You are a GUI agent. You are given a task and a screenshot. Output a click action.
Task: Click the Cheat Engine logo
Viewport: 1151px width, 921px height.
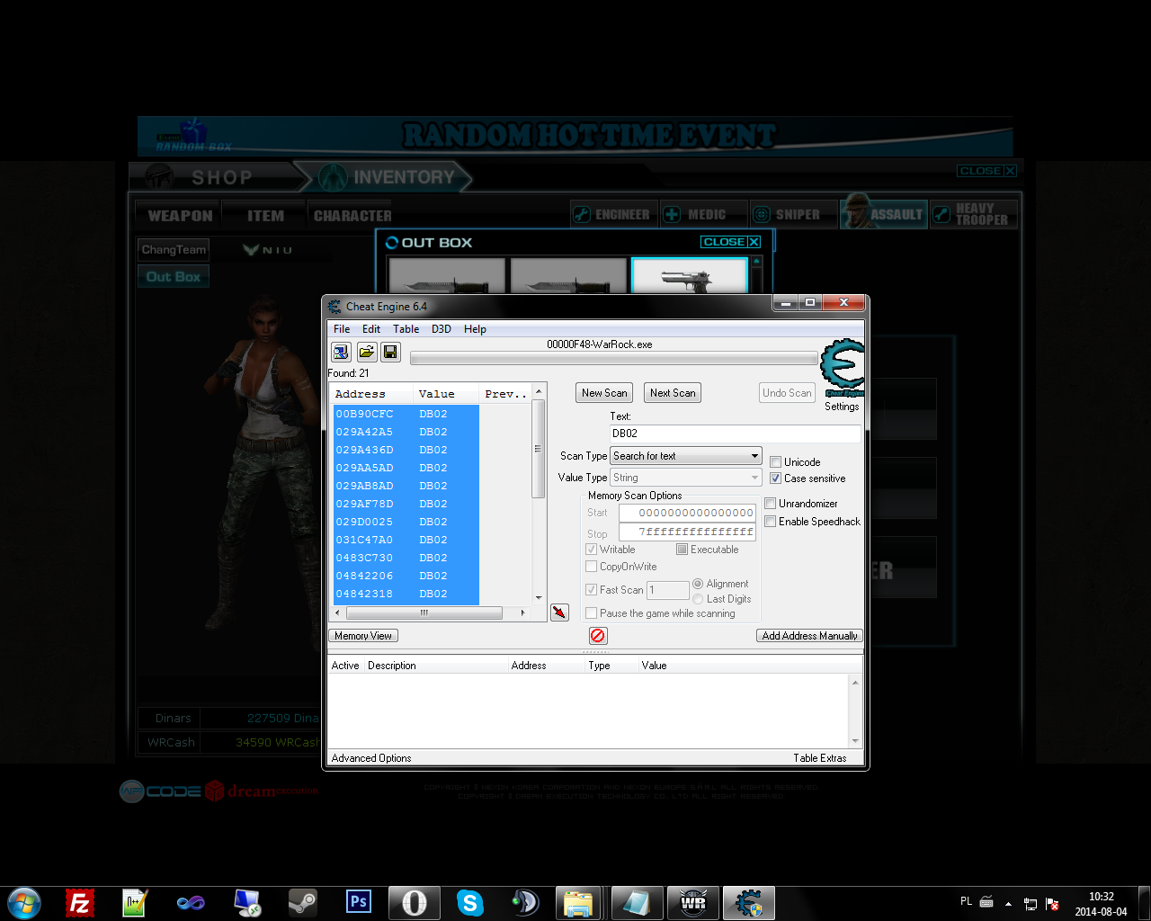click(x=843, y=368)
